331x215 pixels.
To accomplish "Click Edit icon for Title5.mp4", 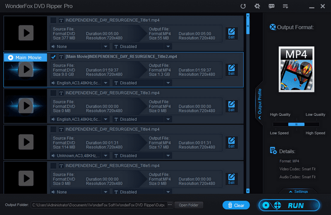I will point(231,179).
